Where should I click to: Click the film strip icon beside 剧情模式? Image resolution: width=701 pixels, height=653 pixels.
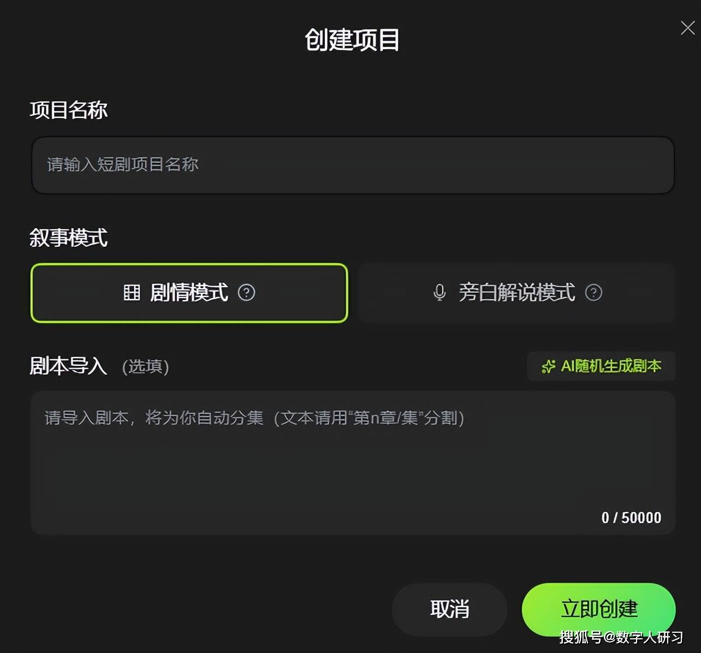pos(132,293)
